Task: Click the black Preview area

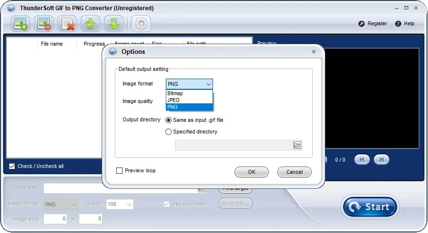Action: tap(372, 99)
